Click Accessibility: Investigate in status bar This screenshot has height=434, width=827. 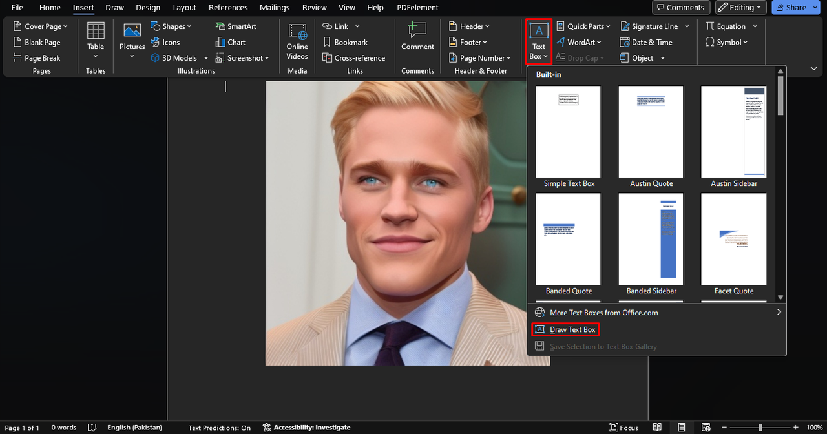pos(306,428)
